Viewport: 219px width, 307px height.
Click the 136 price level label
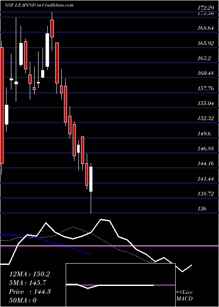202,209
